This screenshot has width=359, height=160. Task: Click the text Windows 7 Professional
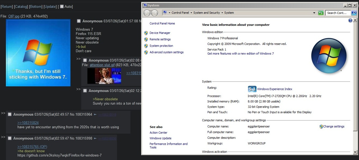(x=223, y=38)
